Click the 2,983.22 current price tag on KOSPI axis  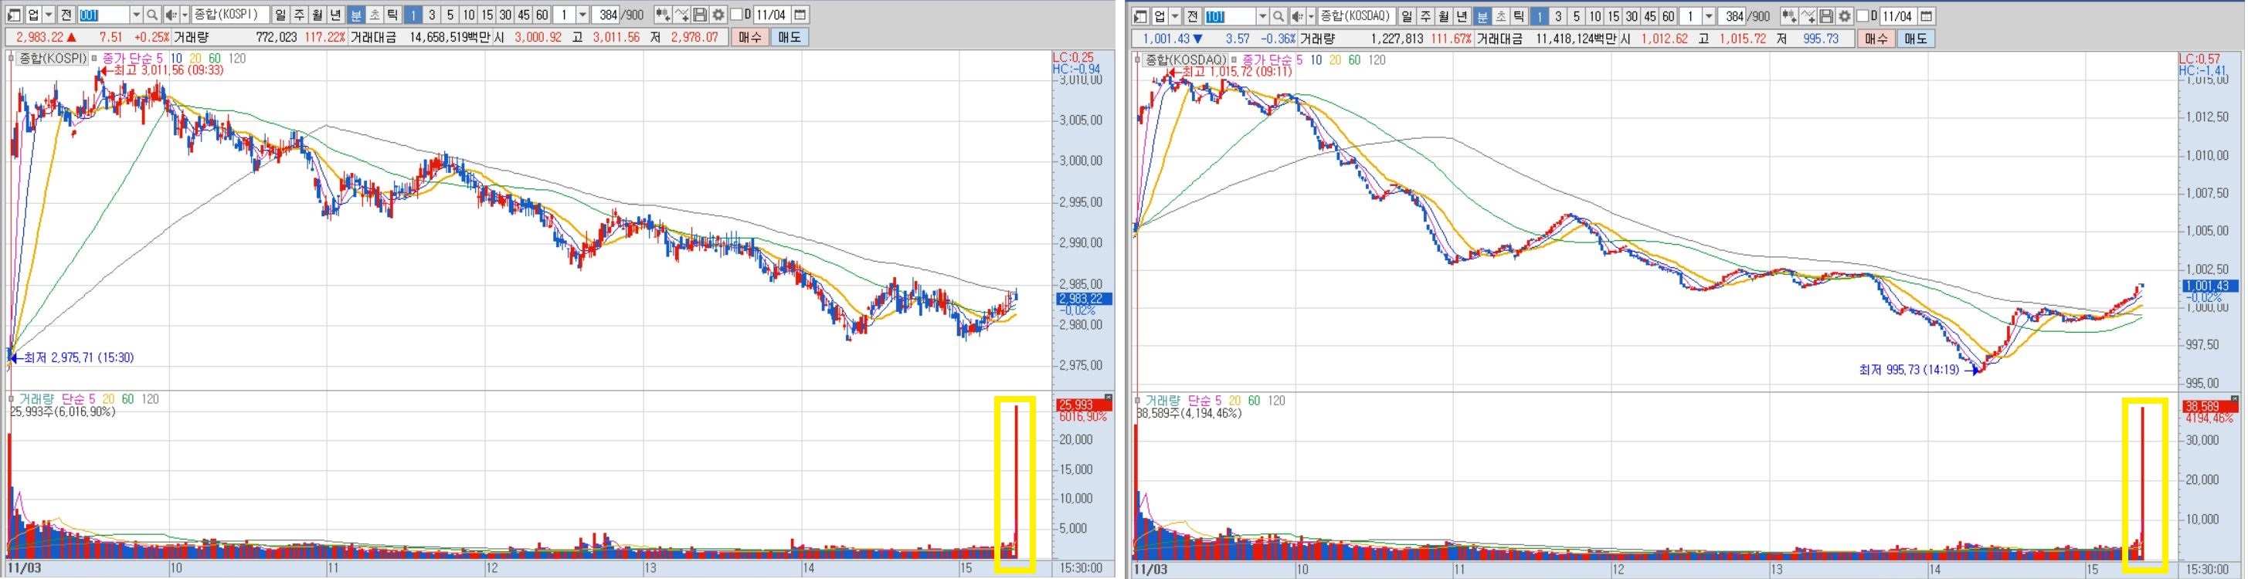(1084, 298)
